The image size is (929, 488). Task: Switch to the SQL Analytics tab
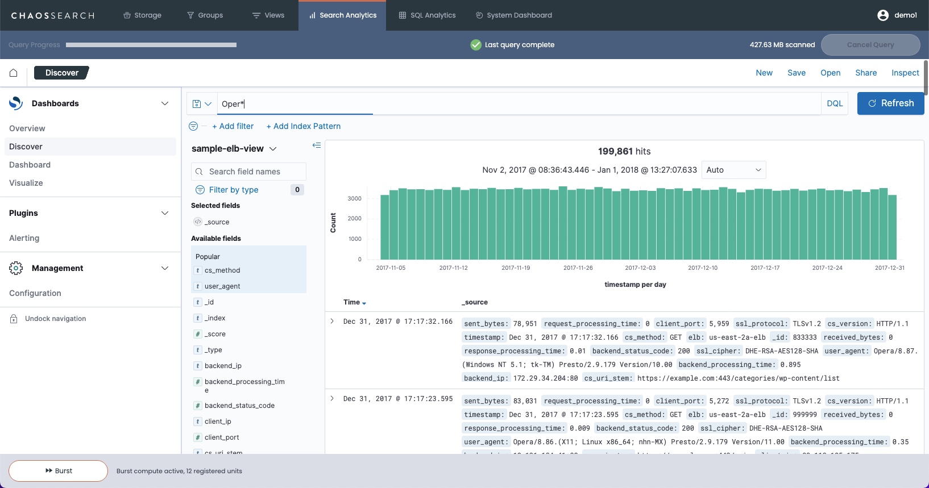pyautogui.click(x=427, y=15)
